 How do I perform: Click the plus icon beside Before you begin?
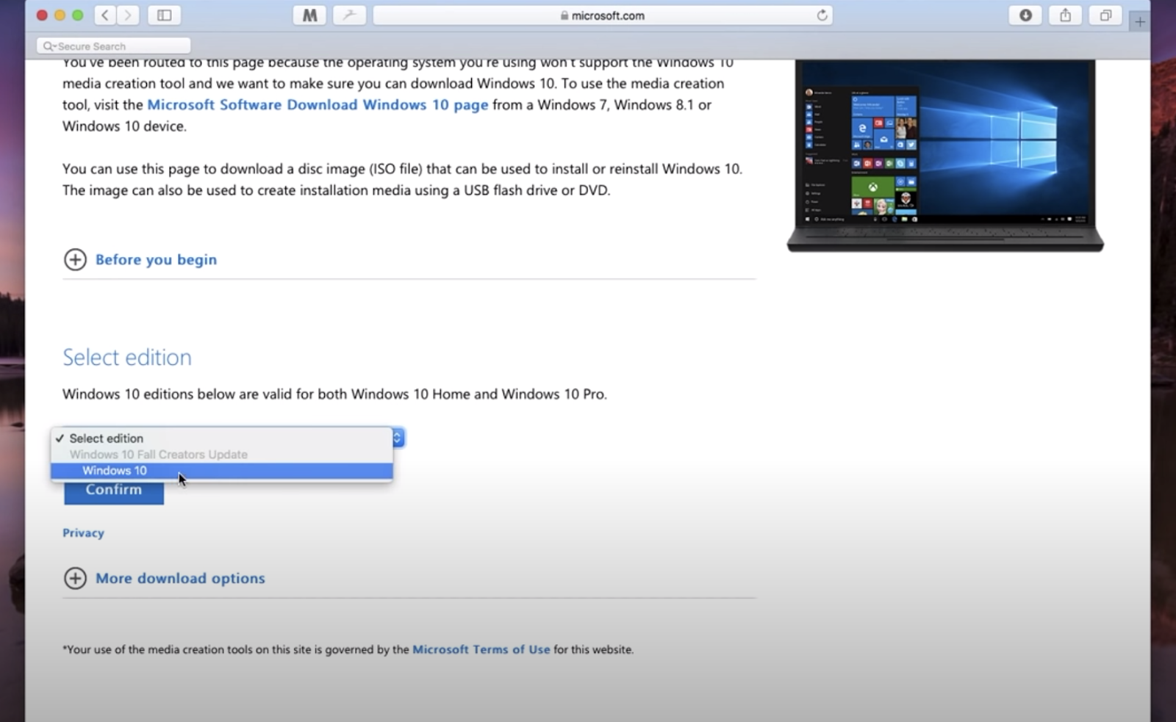click(x=75, y=259)
